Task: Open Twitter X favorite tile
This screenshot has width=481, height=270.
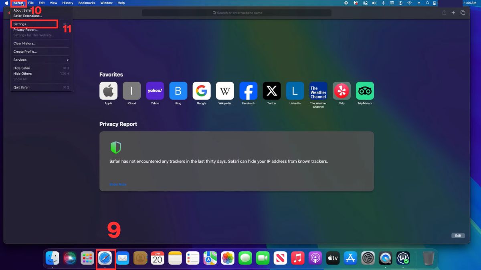Action: [272, 91]
